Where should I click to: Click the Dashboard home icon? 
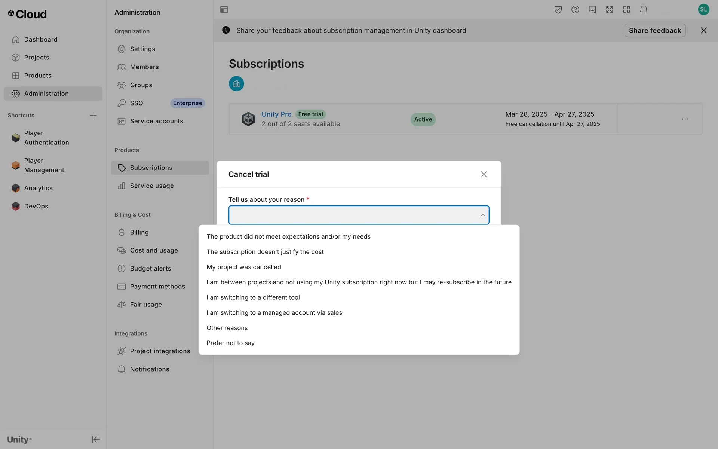coord(15,39)
